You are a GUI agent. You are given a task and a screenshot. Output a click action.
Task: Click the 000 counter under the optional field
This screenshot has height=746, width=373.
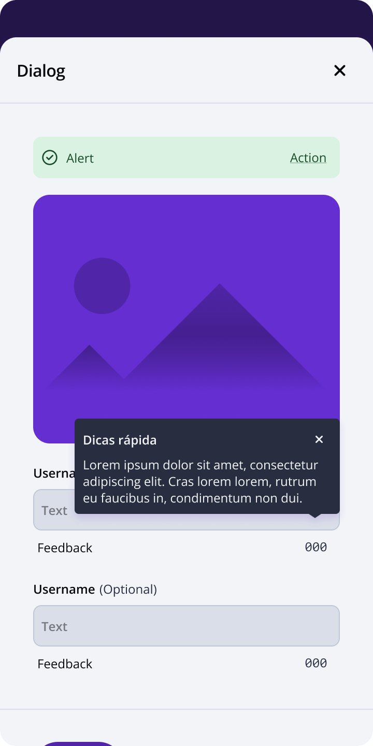click(315, 663)
